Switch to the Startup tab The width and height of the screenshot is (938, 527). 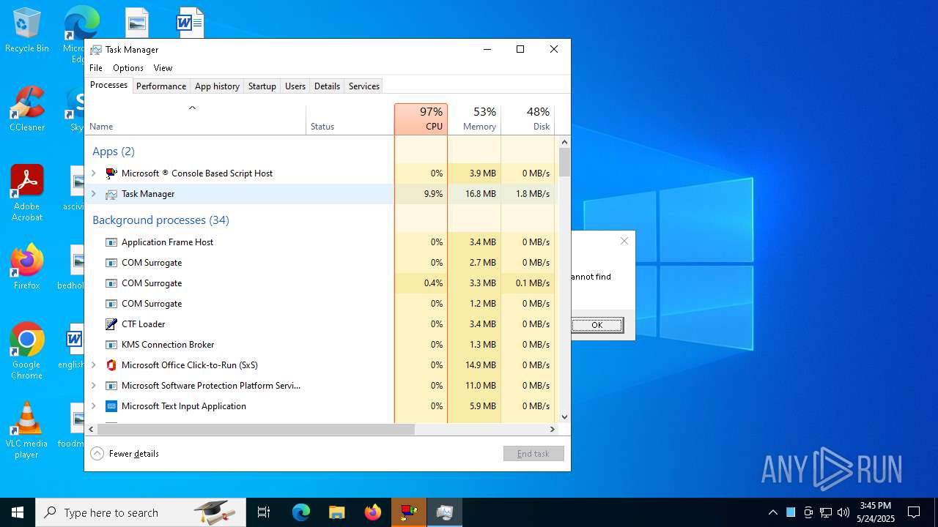tap(262, 86)
